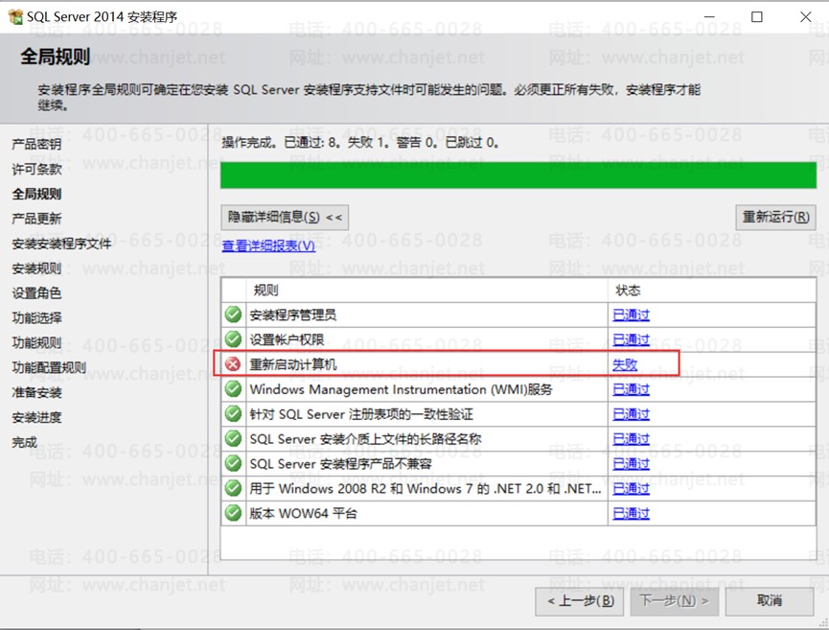Click 重新运行(R) button
Viewport: 829px width, 630px height.
click(x=775, y=218)
